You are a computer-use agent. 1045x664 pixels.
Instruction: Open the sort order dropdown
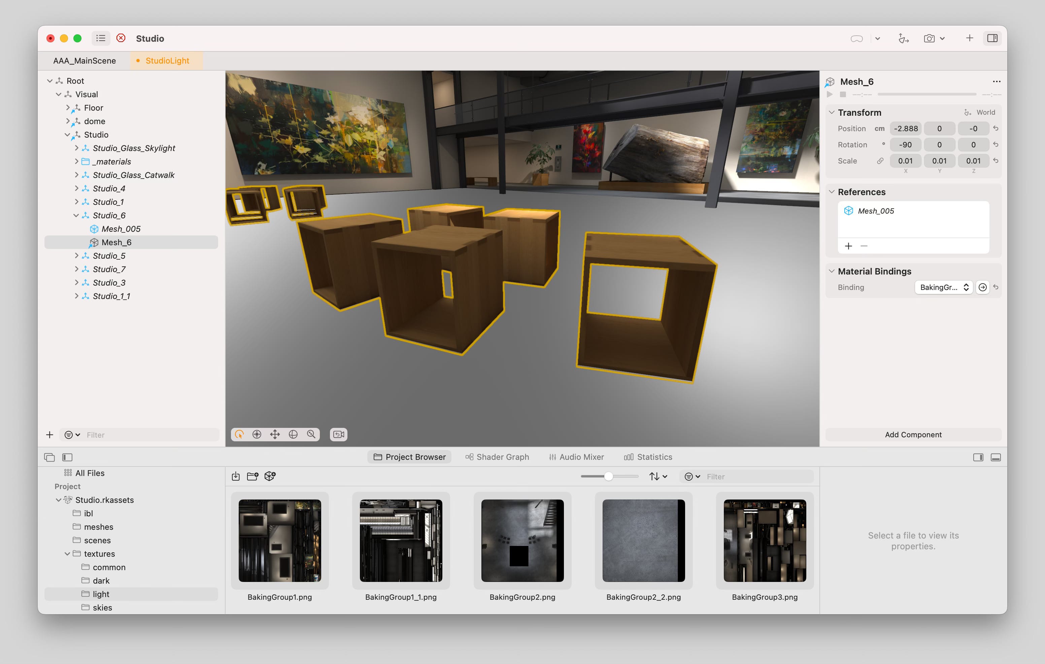tap(658, 476)
